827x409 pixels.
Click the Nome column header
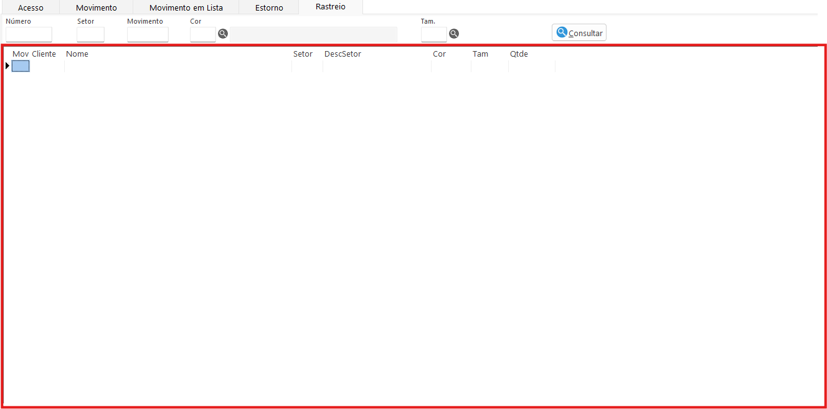click(x=77, y=54)
